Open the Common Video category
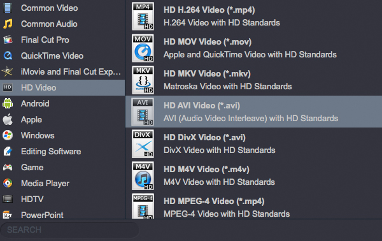 coord(62,8)
